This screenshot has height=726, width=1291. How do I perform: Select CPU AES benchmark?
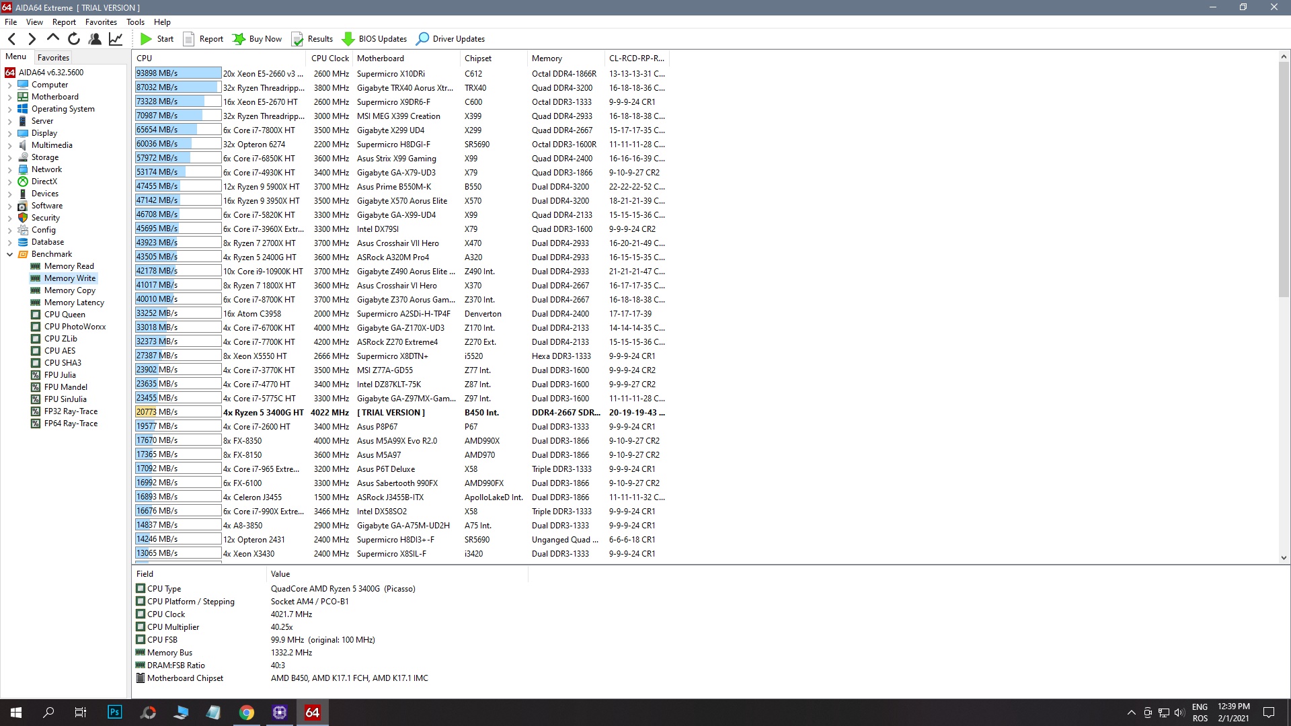coord(60,351)
